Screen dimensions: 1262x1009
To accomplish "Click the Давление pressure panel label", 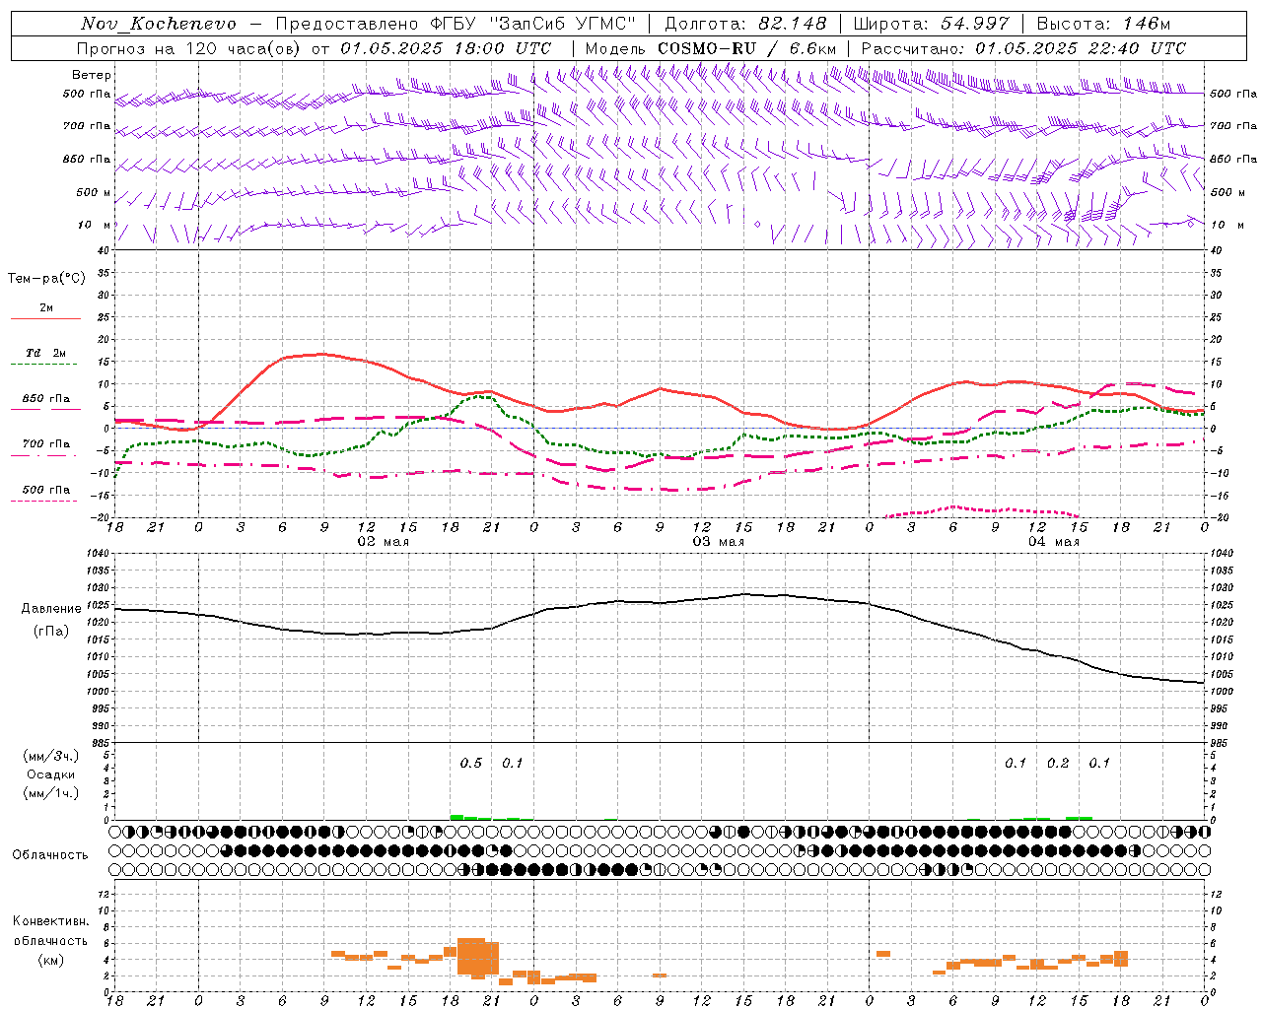I will pyautogui.click(x=51, y=609).
